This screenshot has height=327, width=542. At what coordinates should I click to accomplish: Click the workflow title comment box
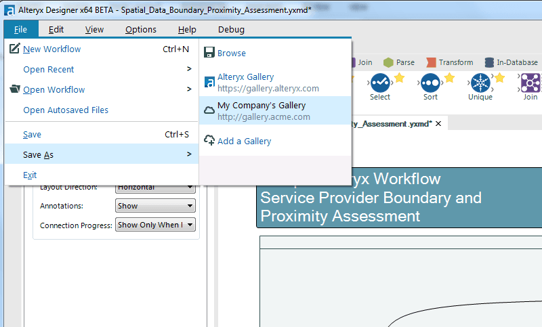pos(399,198)
